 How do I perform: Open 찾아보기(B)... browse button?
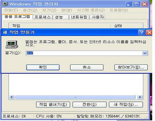(131, 67)
